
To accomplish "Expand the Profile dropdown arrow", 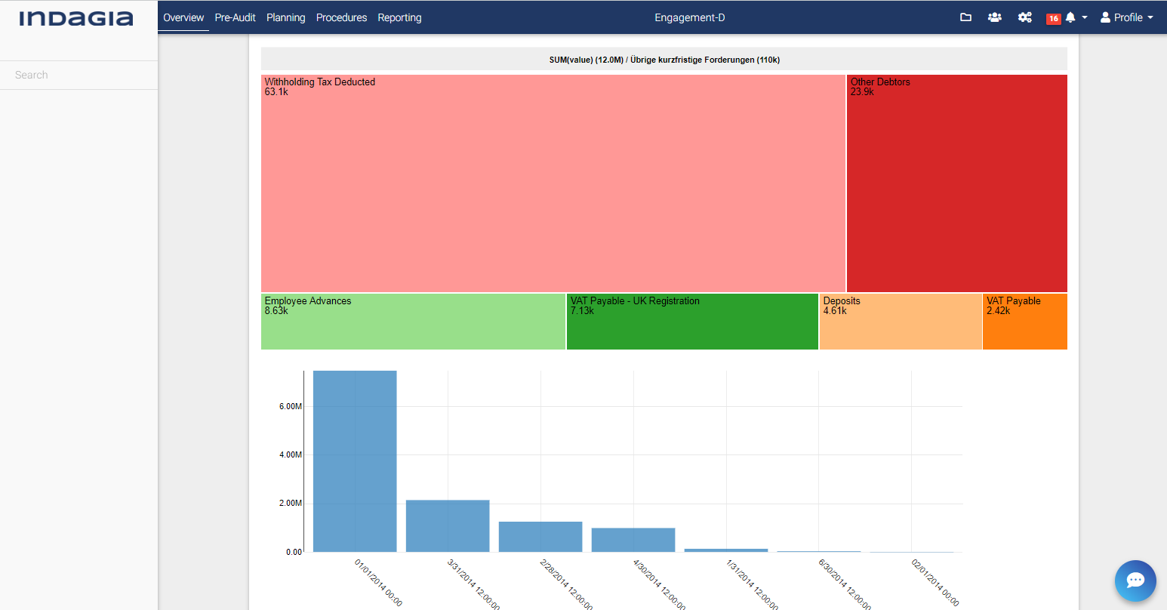I will pos(1150,17).
